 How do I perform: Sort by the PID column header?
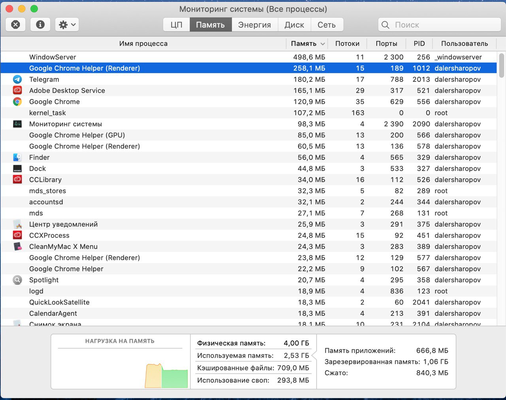click(419, 43)
